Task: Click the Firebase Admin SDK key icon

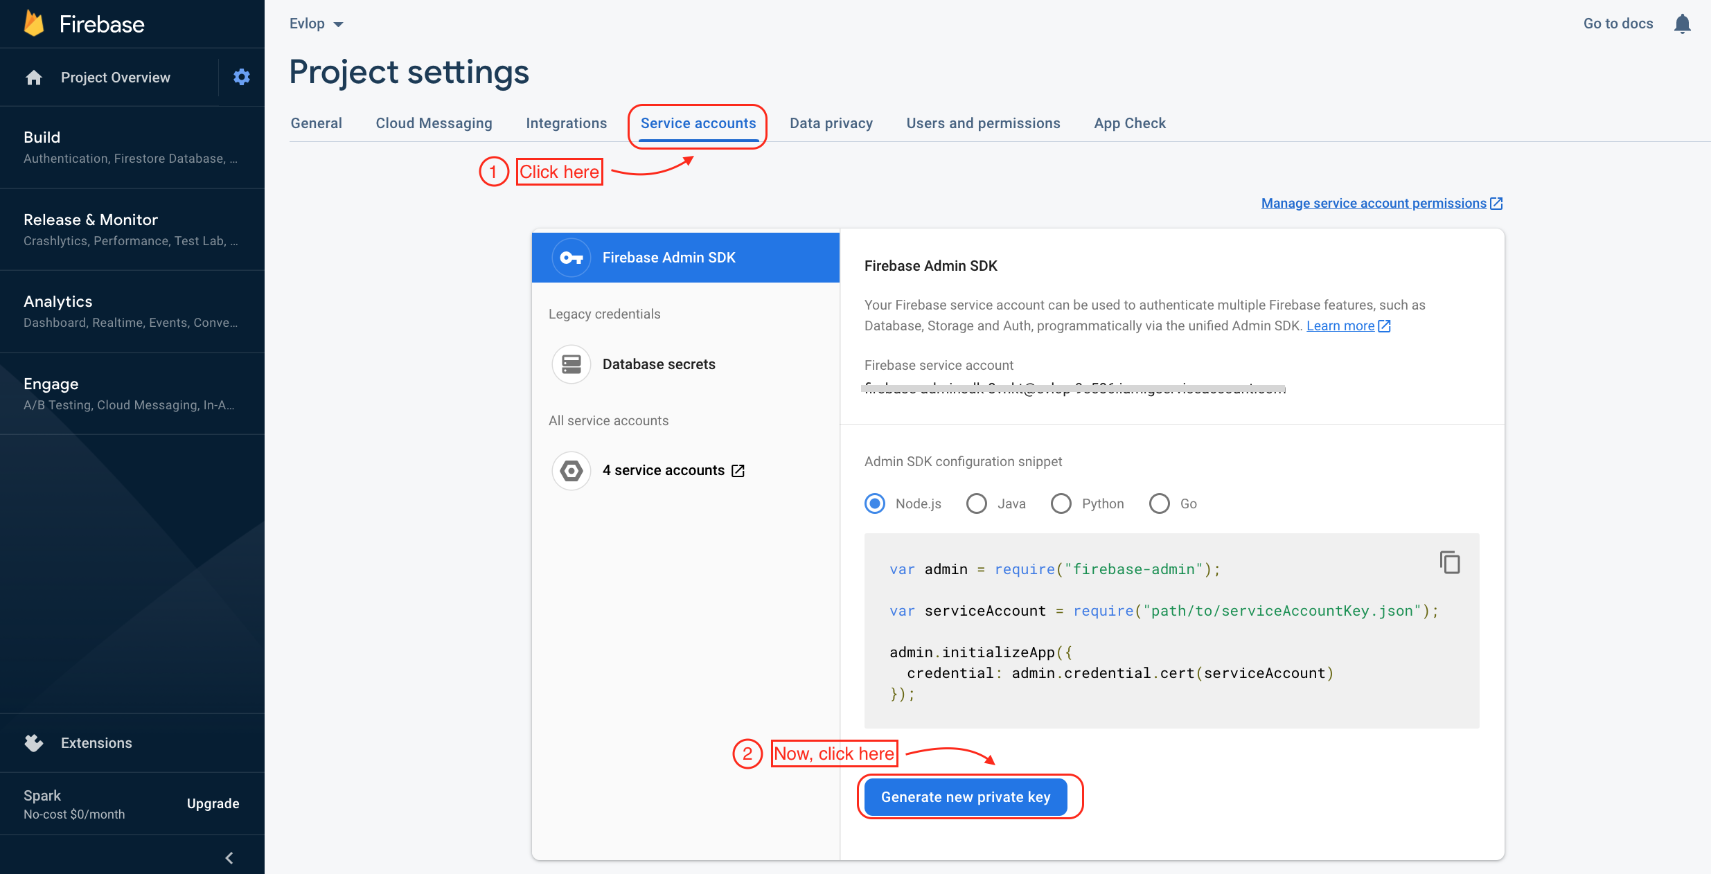Action: [571, 258]
